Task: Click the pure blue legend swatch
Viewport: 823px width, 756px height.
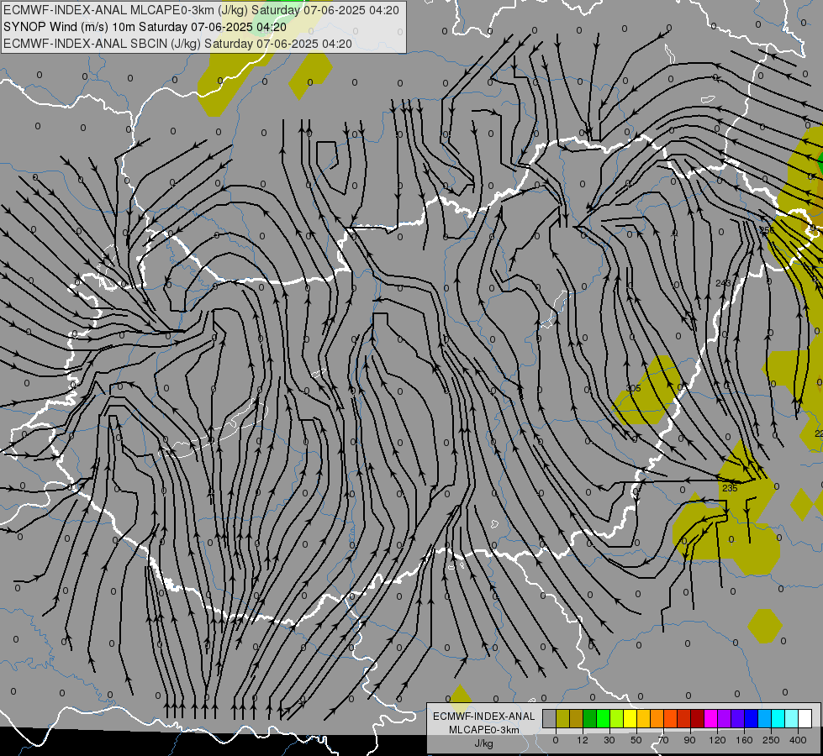Action: (x=751, y=719)
